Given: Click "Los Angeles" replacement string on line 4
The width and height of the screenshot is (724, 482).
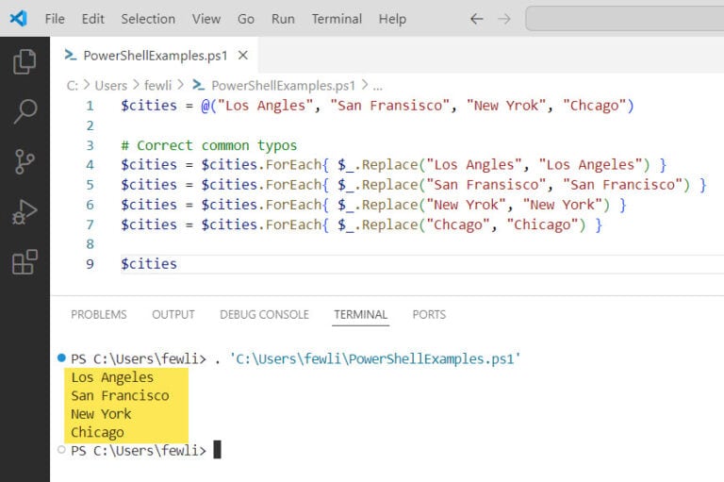Looking at the screenshot, I should [590, 165].
